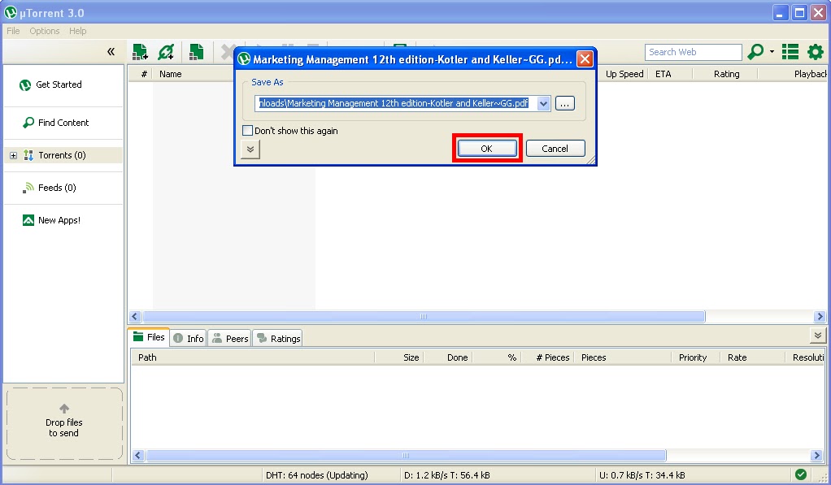Toggle Don't show this again checkbox
Image resolution: width=831 pixels, height=485 pixels.
tap(247, 130)
